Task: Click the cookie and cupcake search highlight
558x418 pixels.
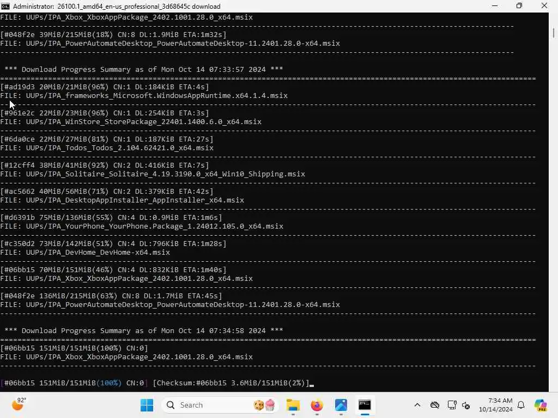Action: (264, 405)
